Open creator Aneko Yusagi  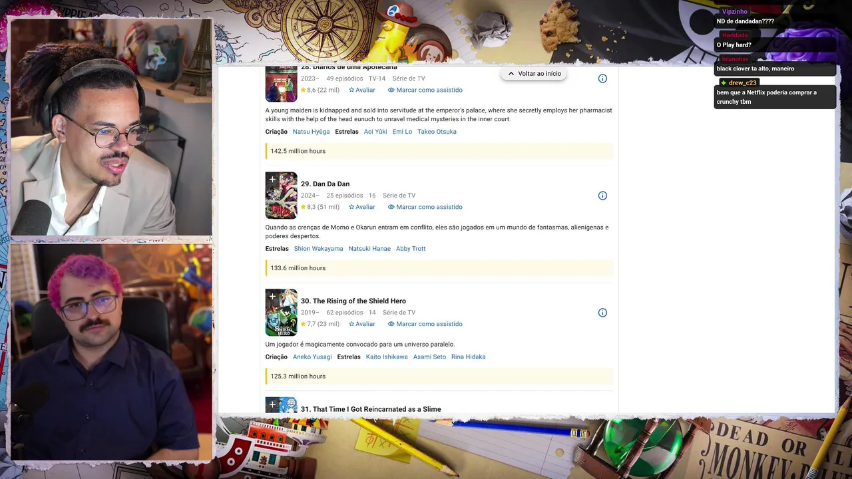[312, 357]
